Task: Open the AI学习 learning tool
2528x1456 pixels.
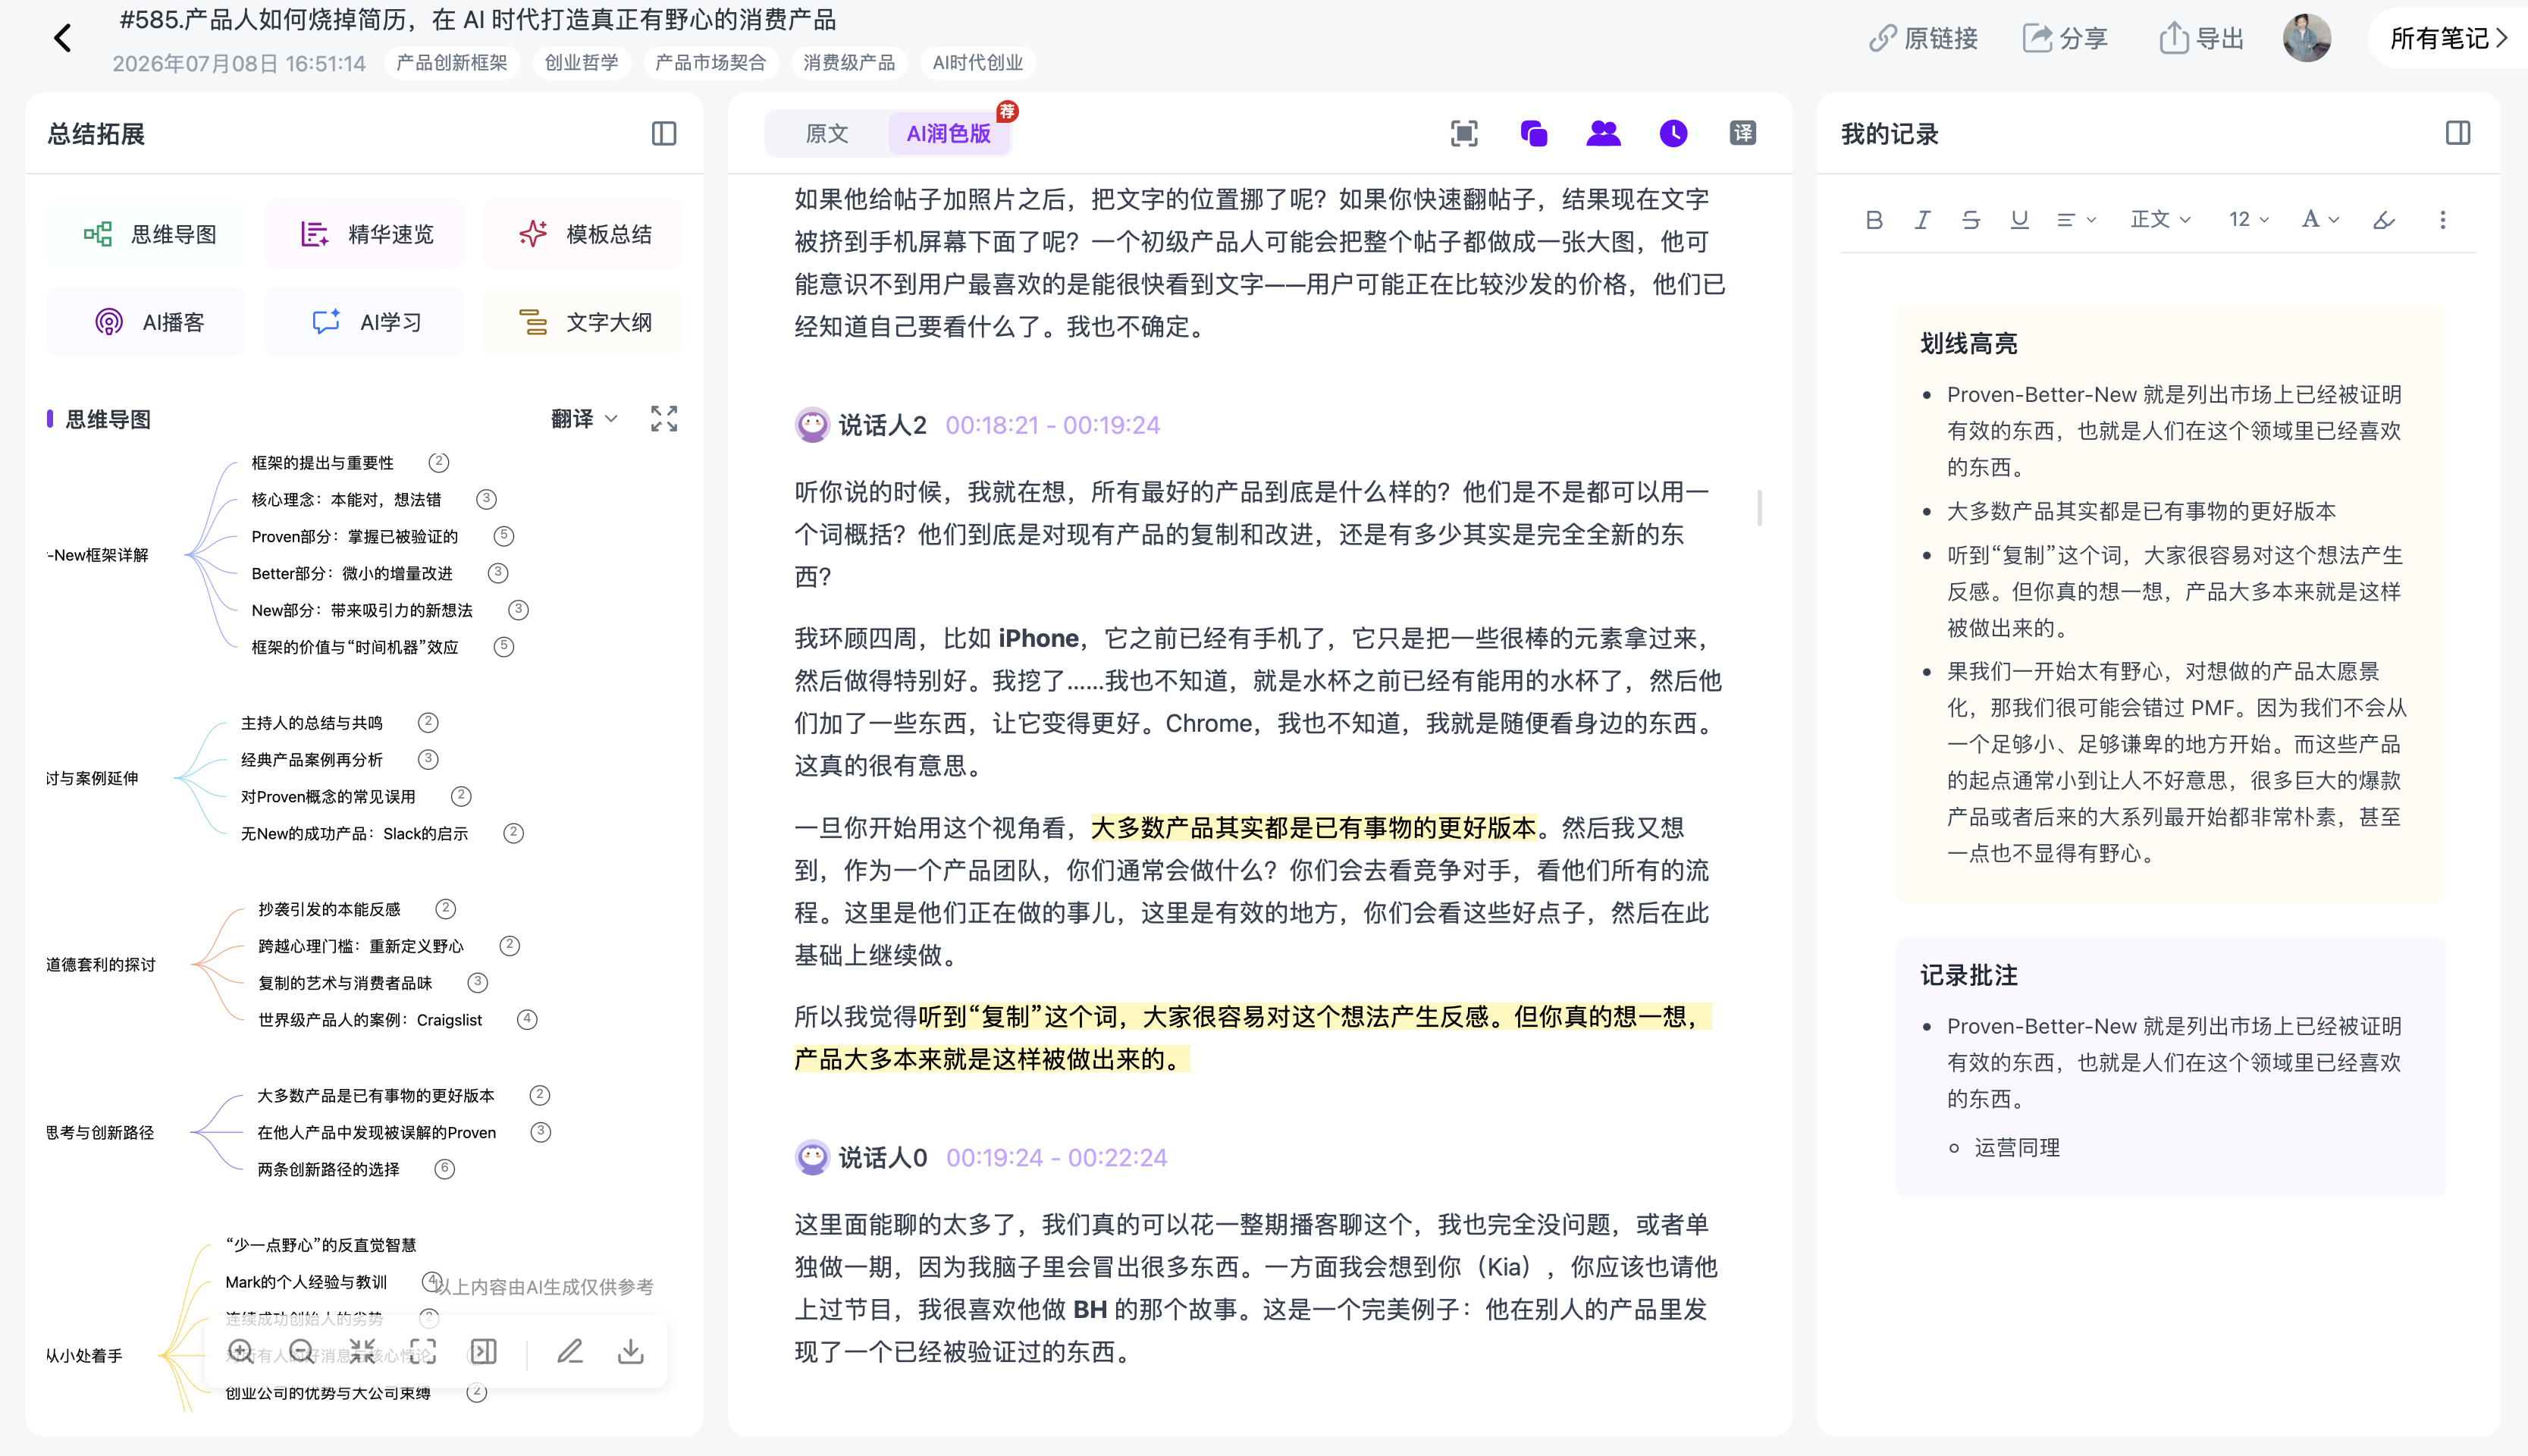Action: pos(365,322)
